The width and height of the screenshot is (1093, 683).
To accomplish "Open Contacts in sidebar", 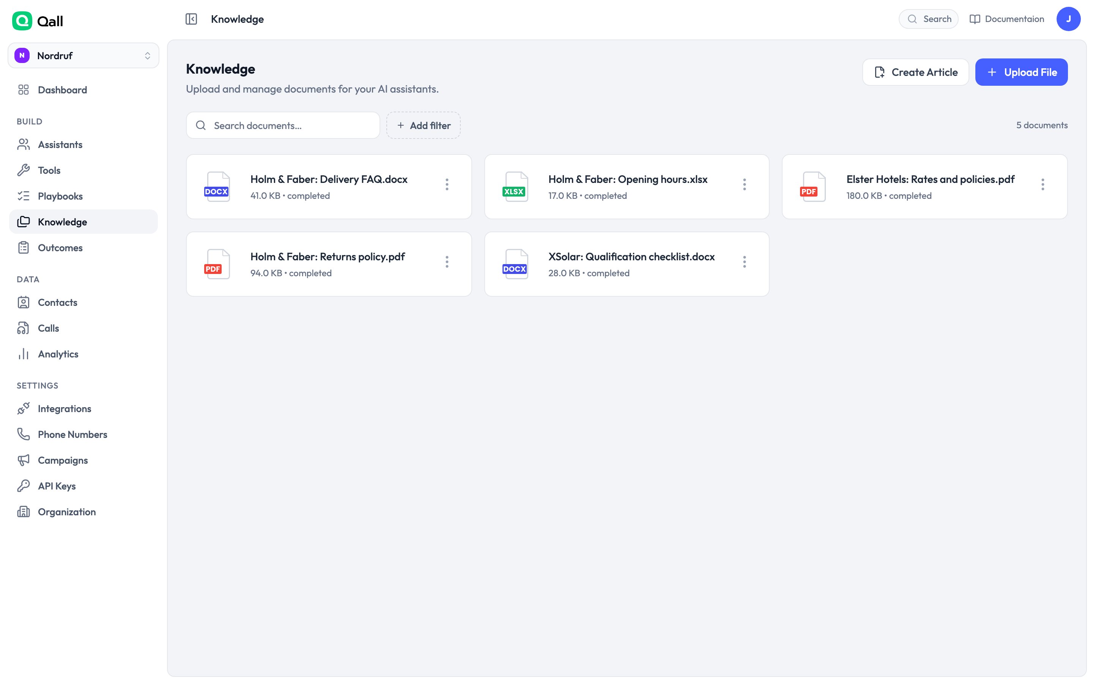I will tap(83, 302).
